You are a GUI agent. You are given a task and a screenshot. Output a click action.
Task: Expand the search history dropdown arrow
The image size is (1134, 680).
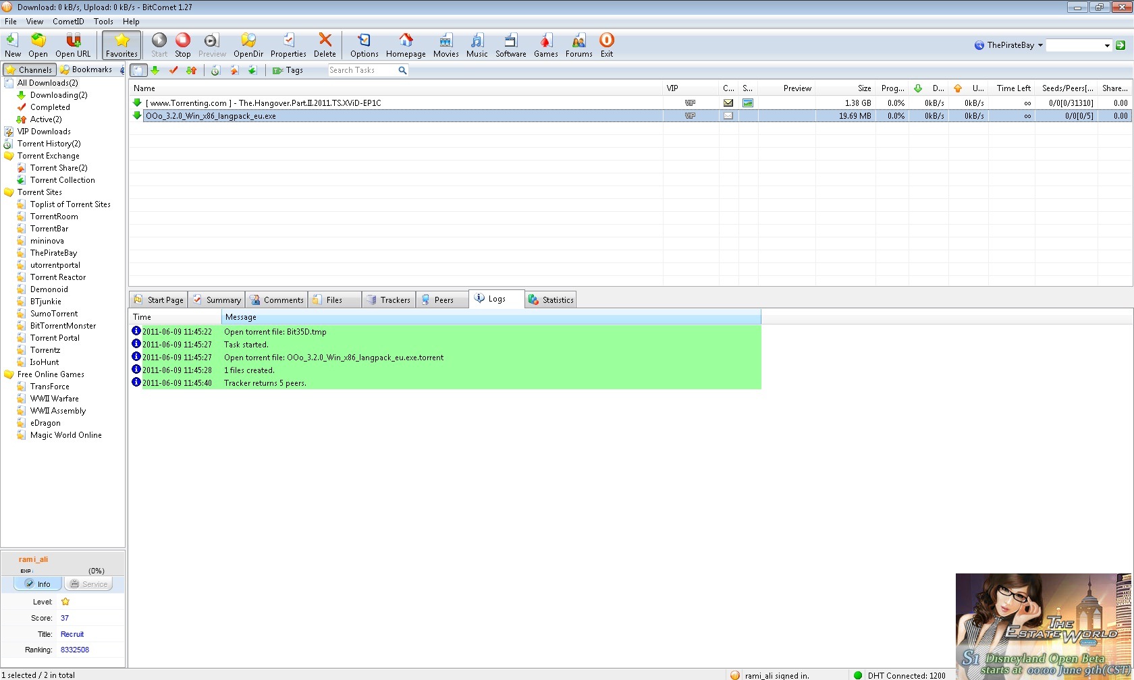pyautogui.click(x=1107, y=45)
